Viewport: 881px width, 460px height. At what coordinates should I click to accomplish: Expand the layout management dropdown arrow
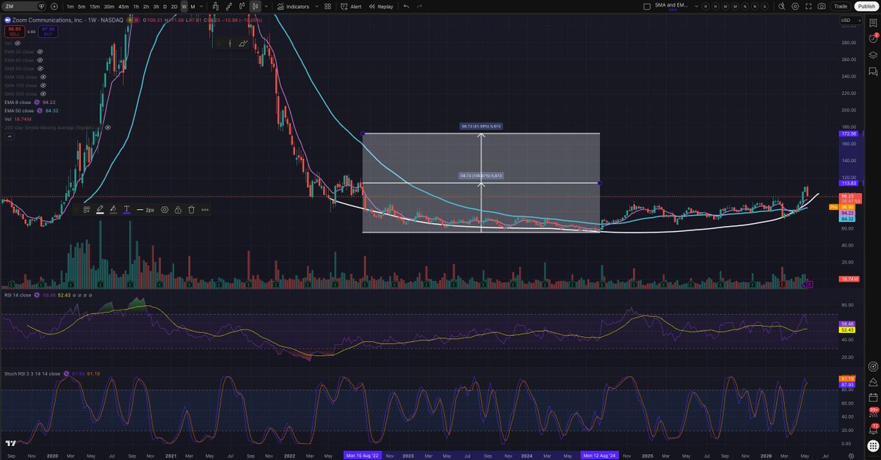[x=696, y=7]
